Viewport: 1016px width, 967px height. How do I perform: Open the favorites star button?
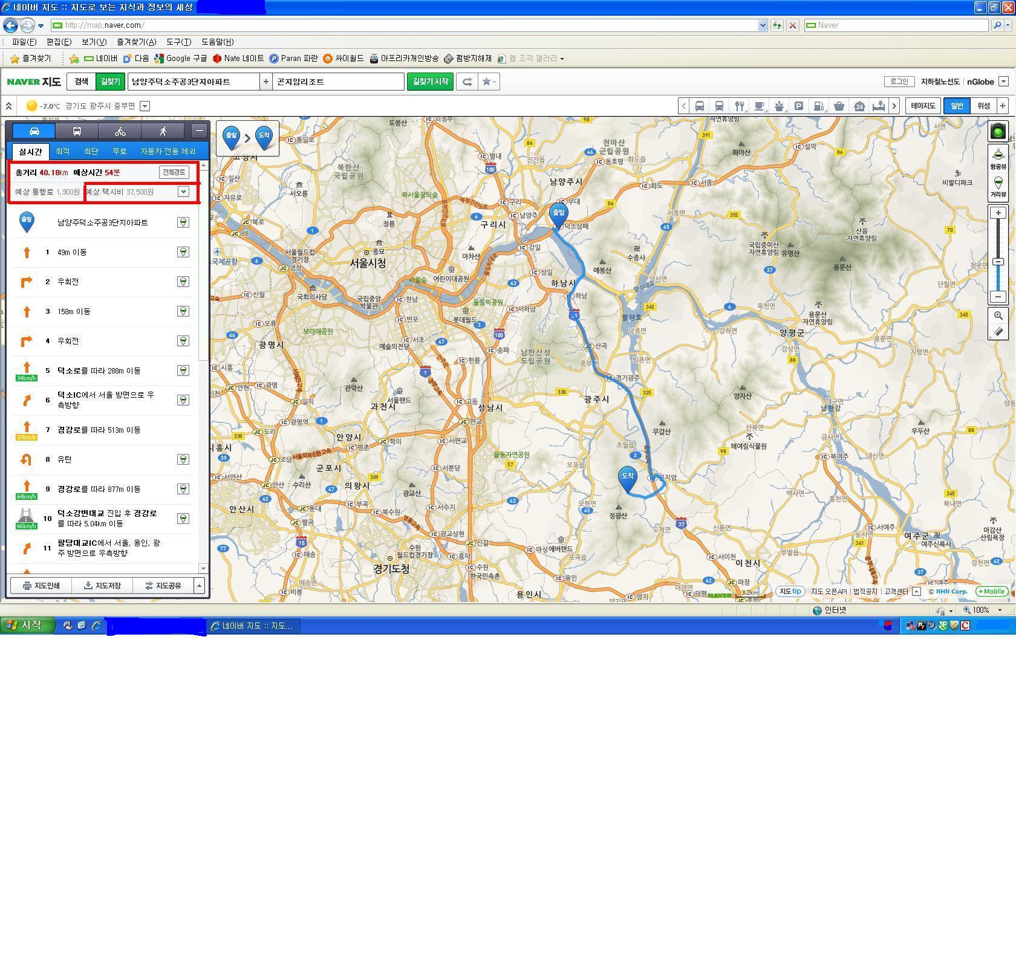489,82
